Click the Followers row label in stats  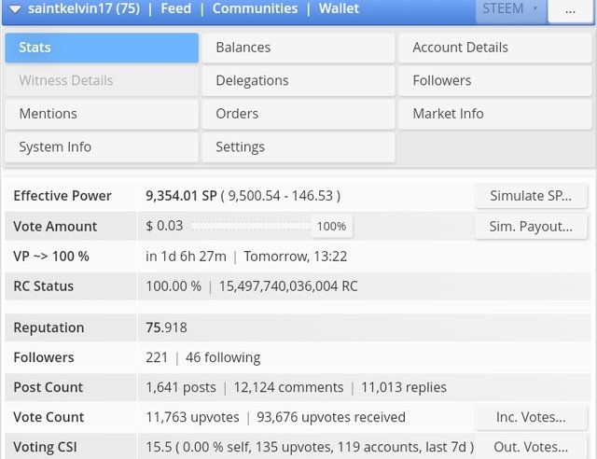pyautogui.click(x=44, y=357)
